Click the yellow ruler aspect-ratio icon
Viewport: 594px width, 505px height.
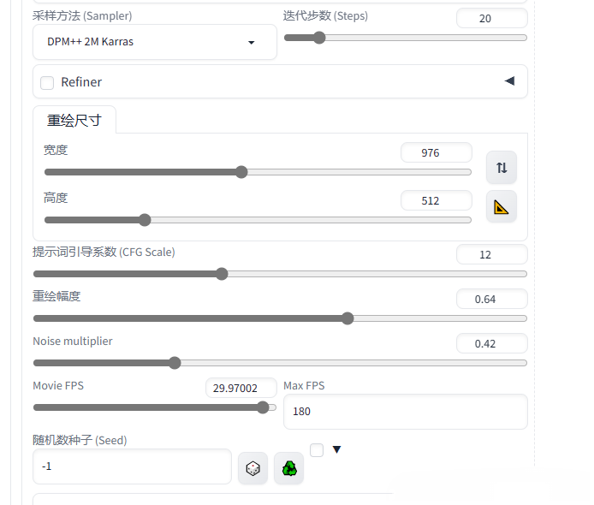pos(502,207)
